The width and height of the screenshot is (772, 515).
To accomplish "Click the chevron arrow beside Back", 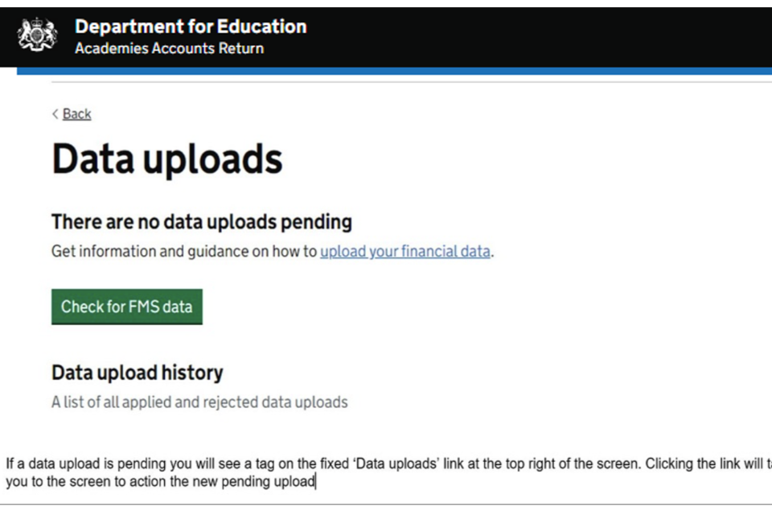I will (55, 114).
